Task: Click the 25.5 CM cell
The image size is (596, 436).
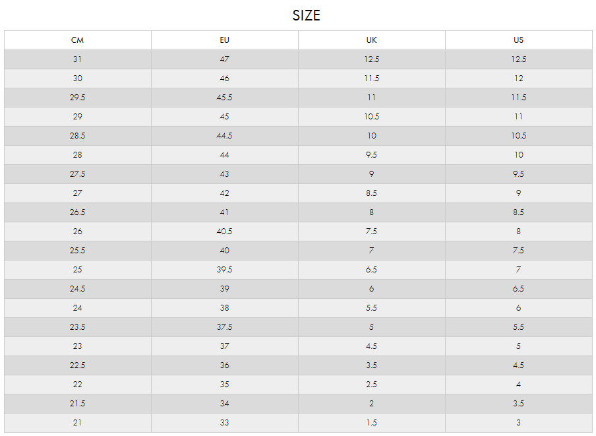Action: point(78,251)
